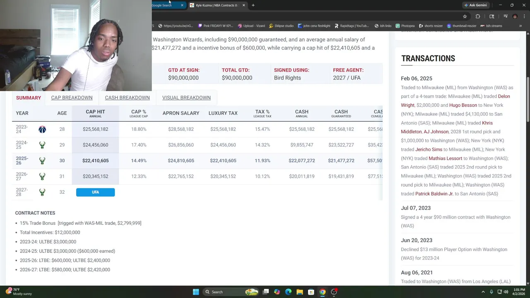Open the Upload - Vizard bookmark
Viewport: 530px width, 298px height.
251,26
